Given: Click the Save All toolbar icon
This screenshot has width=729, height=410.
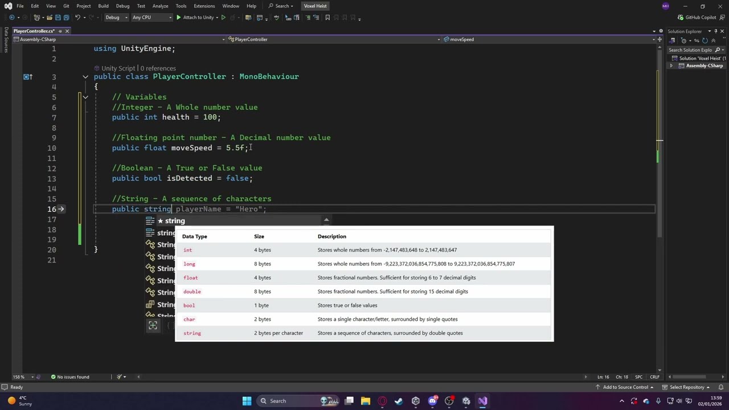Looking at the screenshot, I should coord(66,18).
